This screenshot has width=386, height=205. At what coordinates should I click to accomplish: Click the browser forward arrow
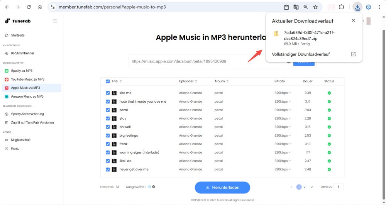pos(18,7)
